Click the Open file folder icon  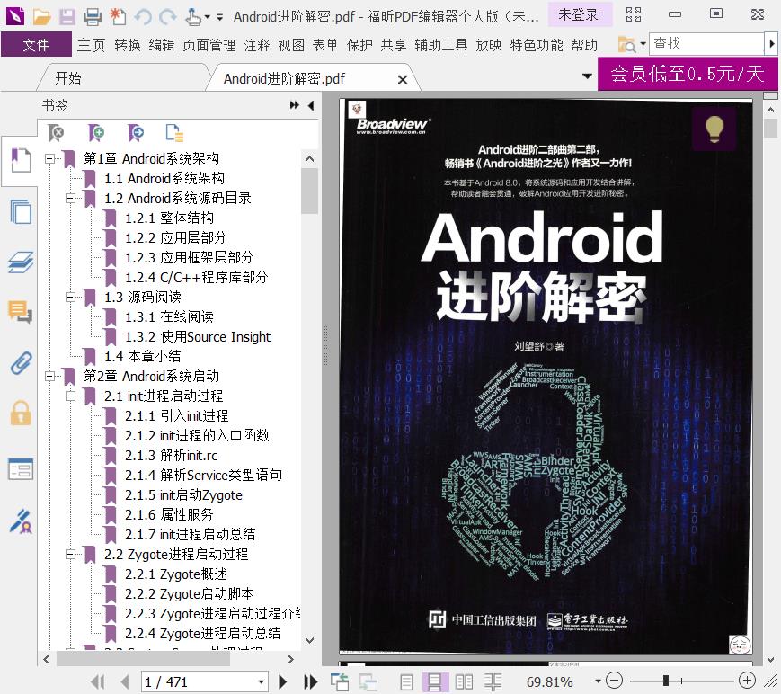click(x=42, y=17)
